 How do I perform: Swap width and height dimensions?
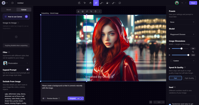pyautogui.click(x=193, y=52)
